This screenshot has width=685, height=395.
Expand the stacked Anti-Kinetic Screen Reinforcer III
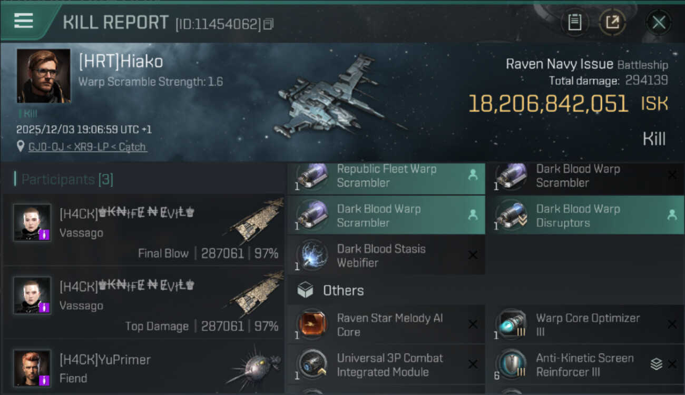click(655, 364)
